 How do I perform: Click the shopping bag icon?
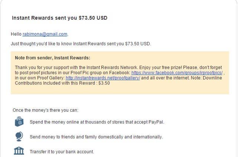coord(19,121)
